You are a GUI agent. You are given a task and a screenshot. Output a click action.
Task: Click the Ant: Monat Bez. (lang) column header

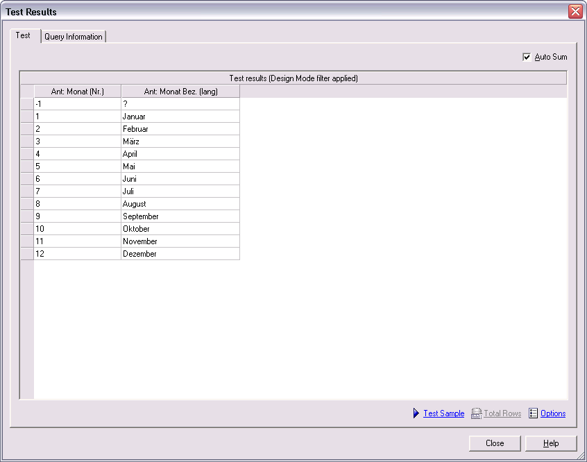click(x=180, y=92)
